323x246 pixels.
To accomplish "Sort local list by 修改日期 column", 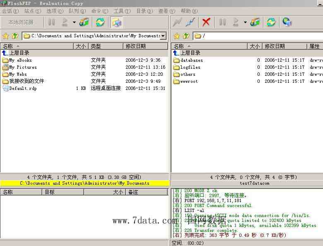I will pos(146,46).
